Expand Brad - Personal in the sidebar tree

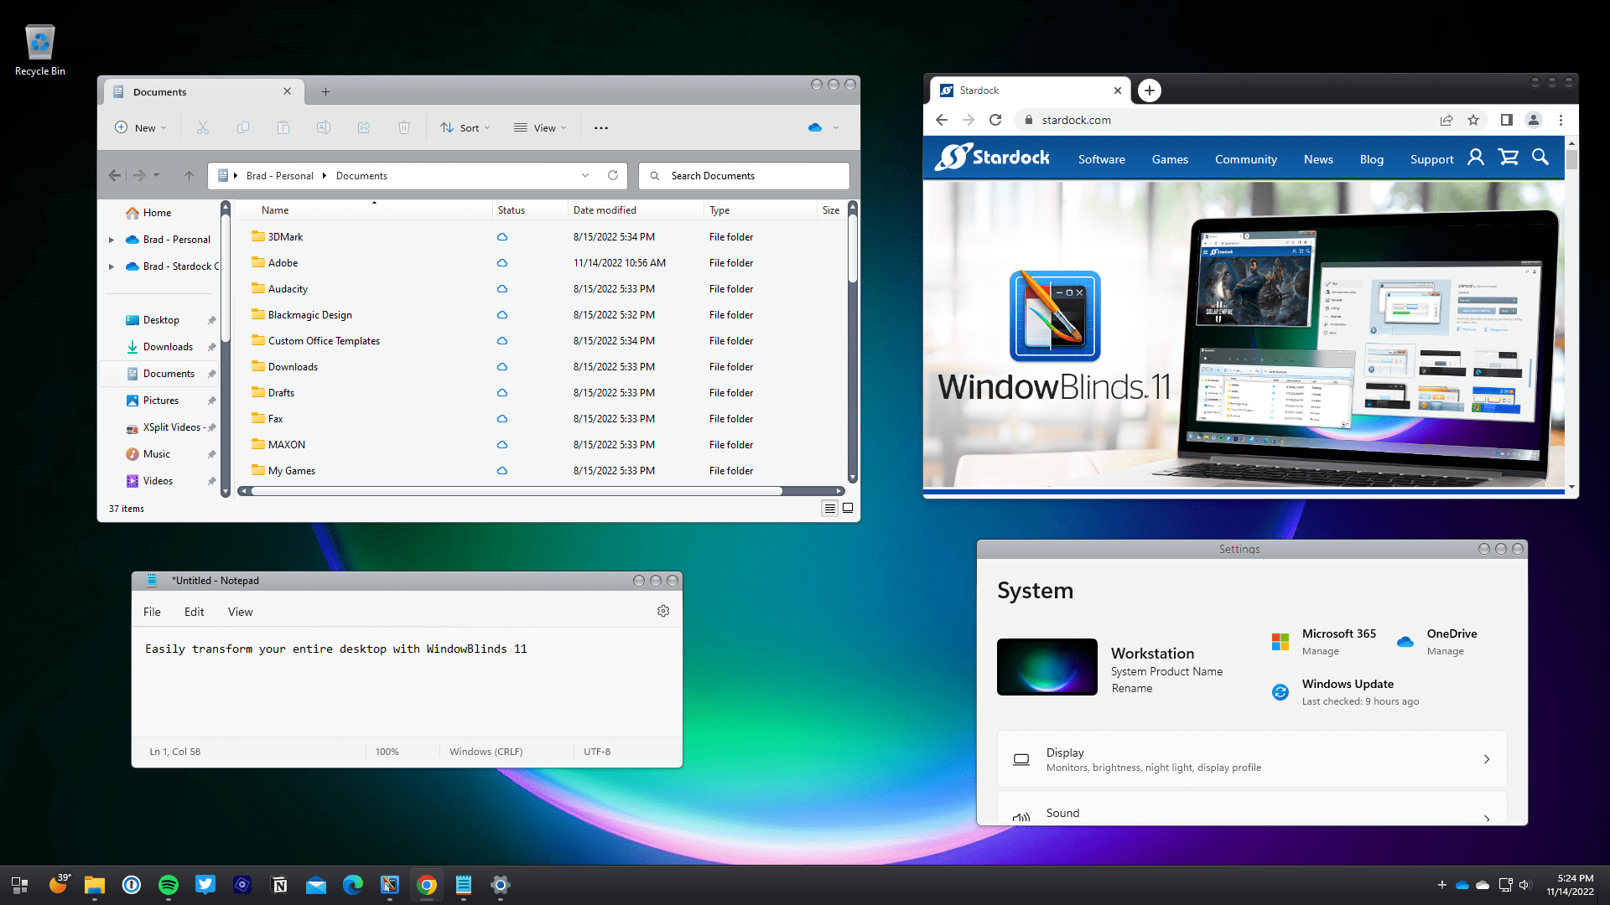pyautogui.click(x=112, y=239)
